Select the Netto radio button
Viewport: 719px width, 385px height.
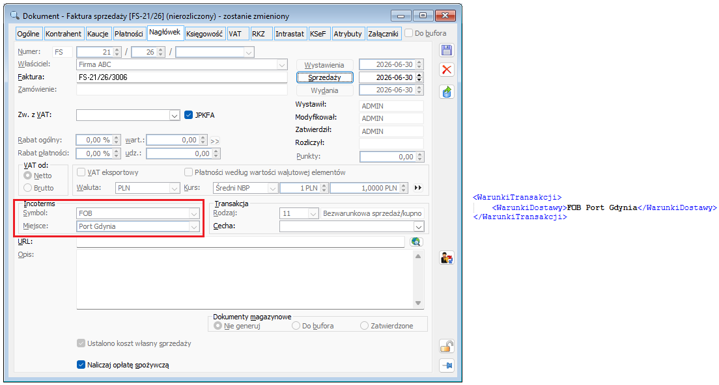(x=27, y=176)
